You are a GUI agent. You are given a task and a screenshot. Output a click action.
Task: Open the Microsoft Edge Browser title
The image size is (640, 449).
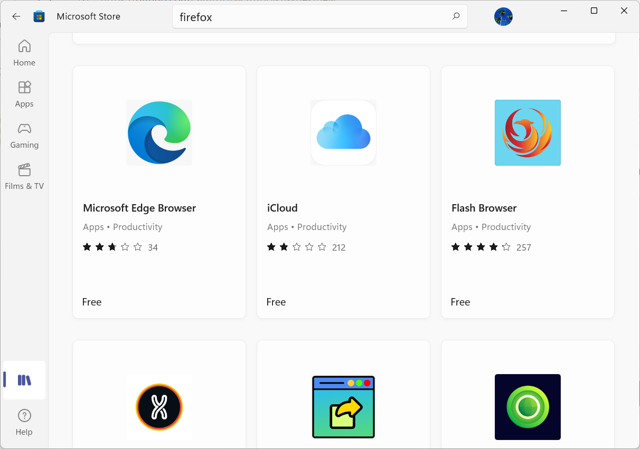tap(139, 208)
